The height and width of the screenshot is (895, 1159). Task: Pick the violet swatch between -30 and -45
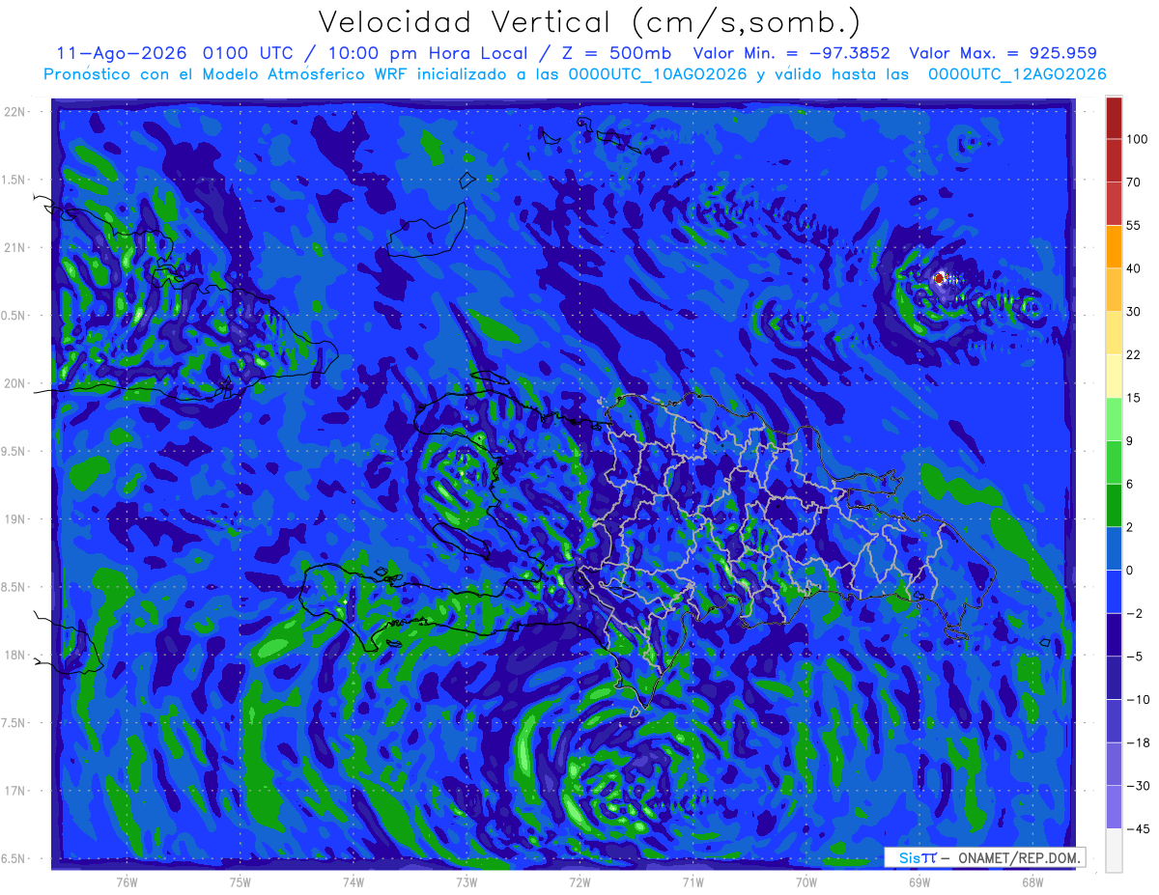(1114, 807)
